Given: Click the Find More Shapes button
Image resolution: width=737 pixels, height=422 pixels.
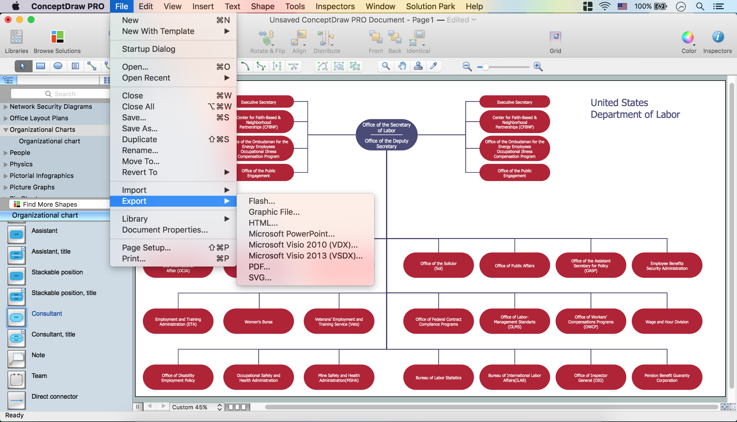Looking at the screenshot, I should pyautogui.click(x=49, y=204).
